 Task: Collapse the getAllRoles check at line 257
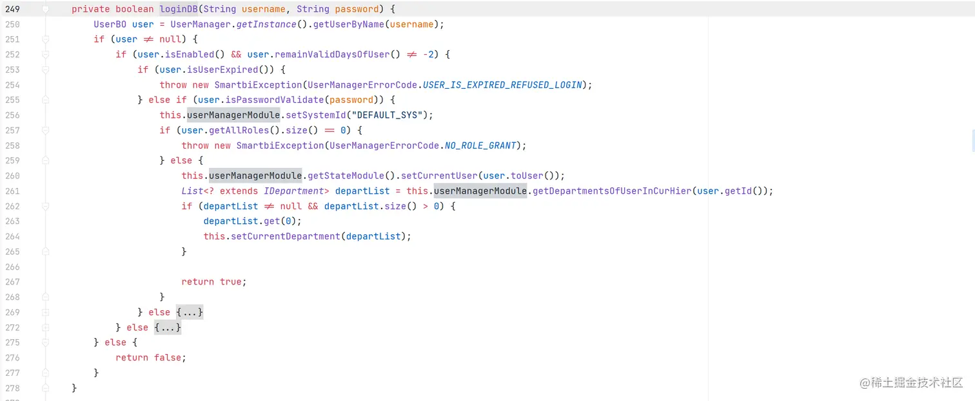point(45,130)
